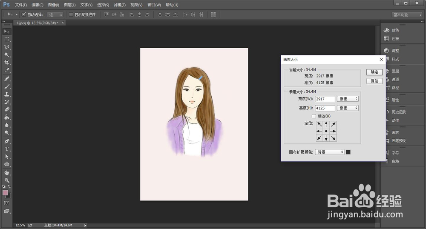
Task: Expand the left toolbox panel
Action: point(3,21)
